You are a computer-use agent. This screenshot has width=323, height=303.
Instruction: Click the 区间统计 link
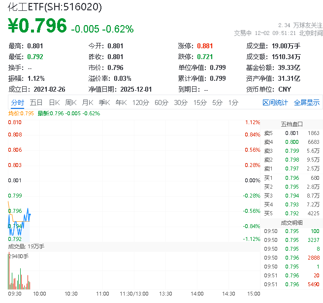click(x=275, y=102)
